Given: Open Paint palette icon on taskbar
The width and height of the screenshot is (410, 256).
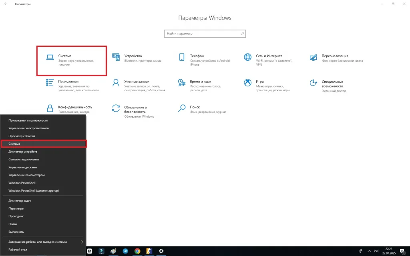Looking at the screenshot, I should click(x=113, y=251).
